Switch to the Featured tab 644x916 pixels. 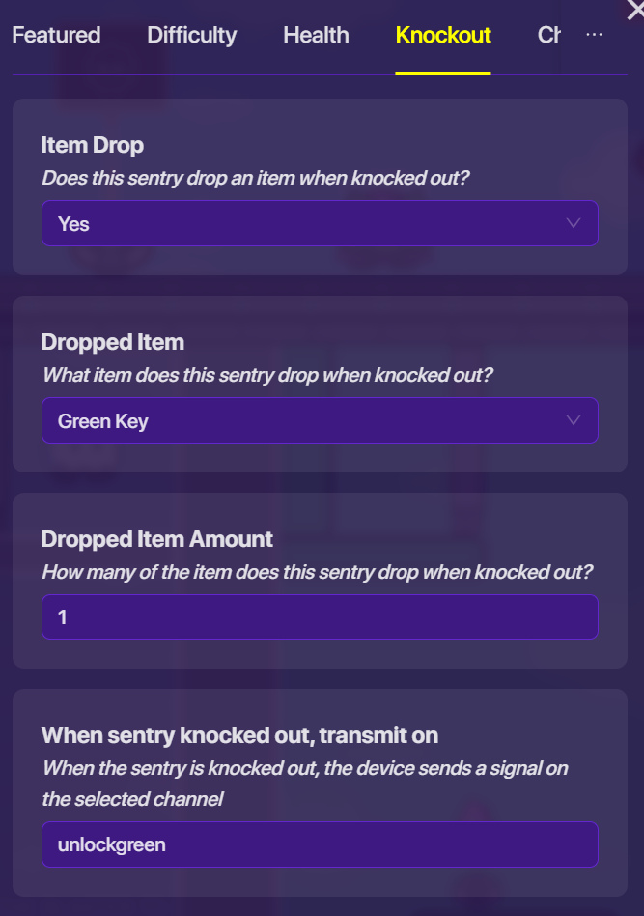click(x=56, y=36)
